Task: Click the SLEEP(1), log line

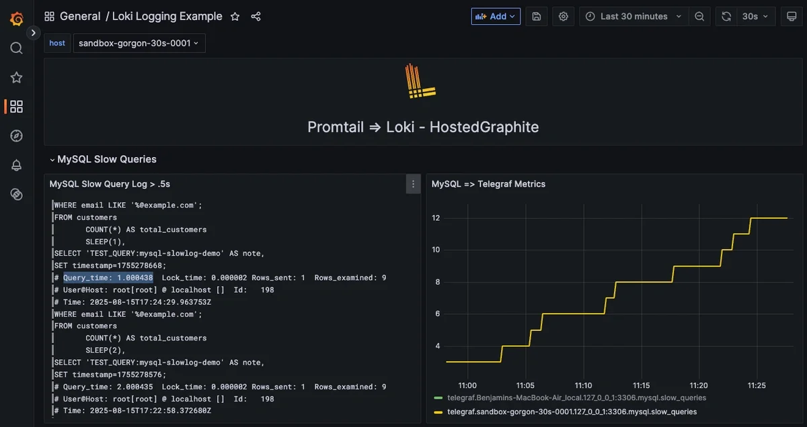Action: click(106, 241)
